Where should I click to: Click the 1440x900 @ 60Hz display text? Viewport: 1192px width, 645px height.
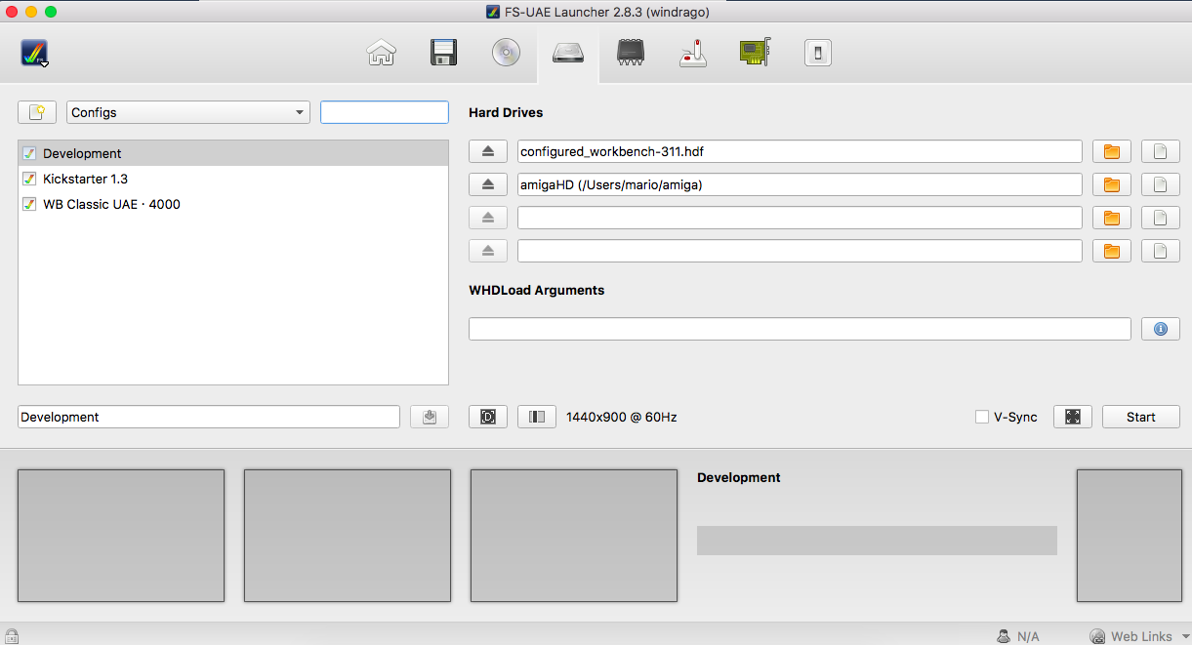pyautogui.click(x=622, y=417)
